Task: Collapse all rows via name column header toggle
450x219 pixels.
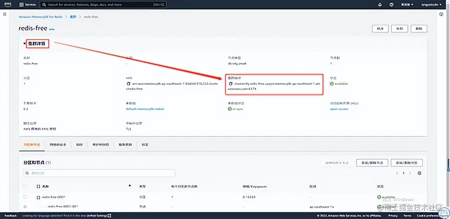Action: coord(38,186)
